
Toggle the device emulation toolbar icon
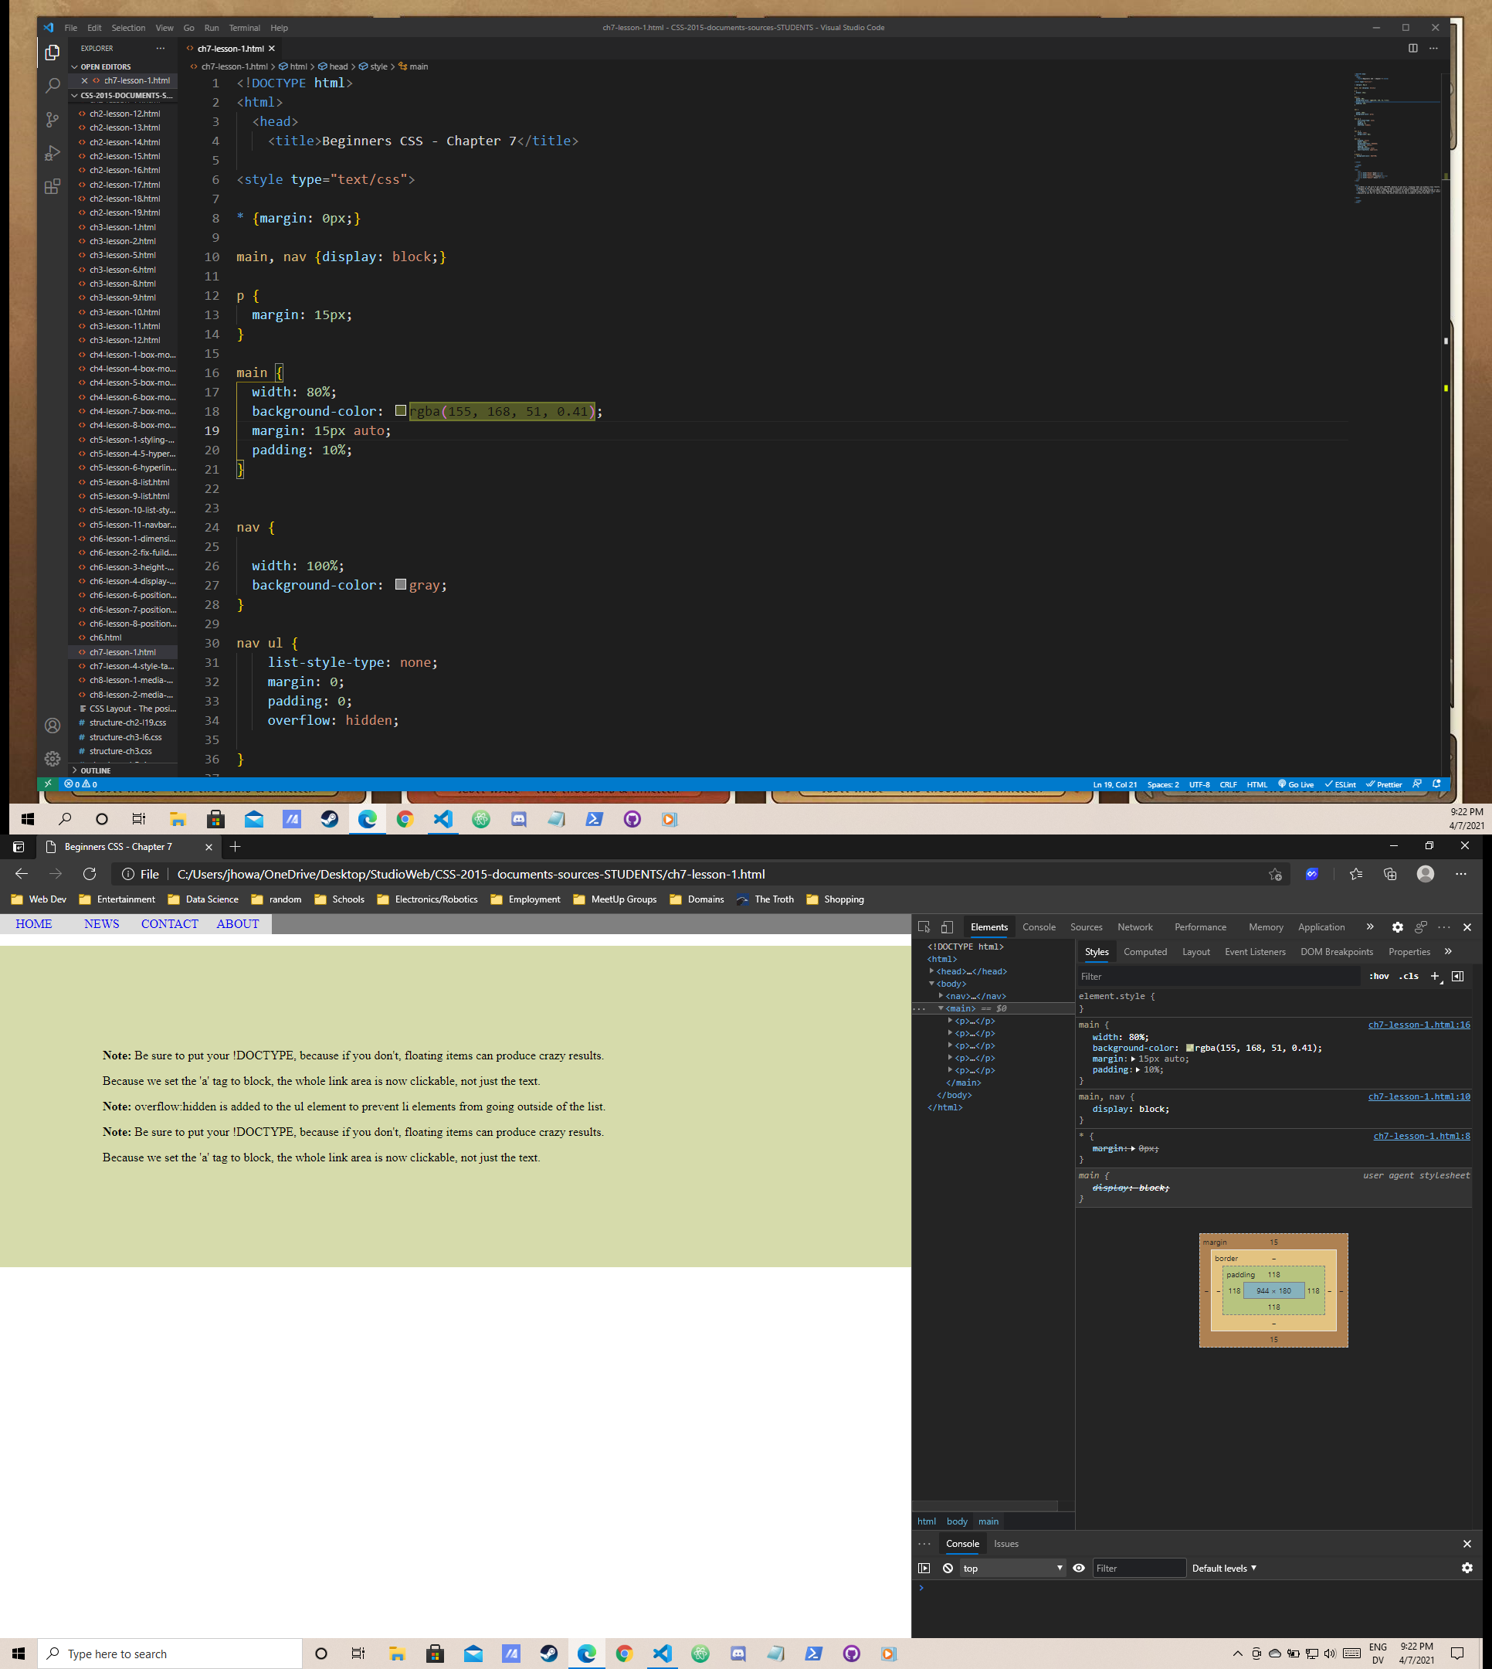(947, 926)
